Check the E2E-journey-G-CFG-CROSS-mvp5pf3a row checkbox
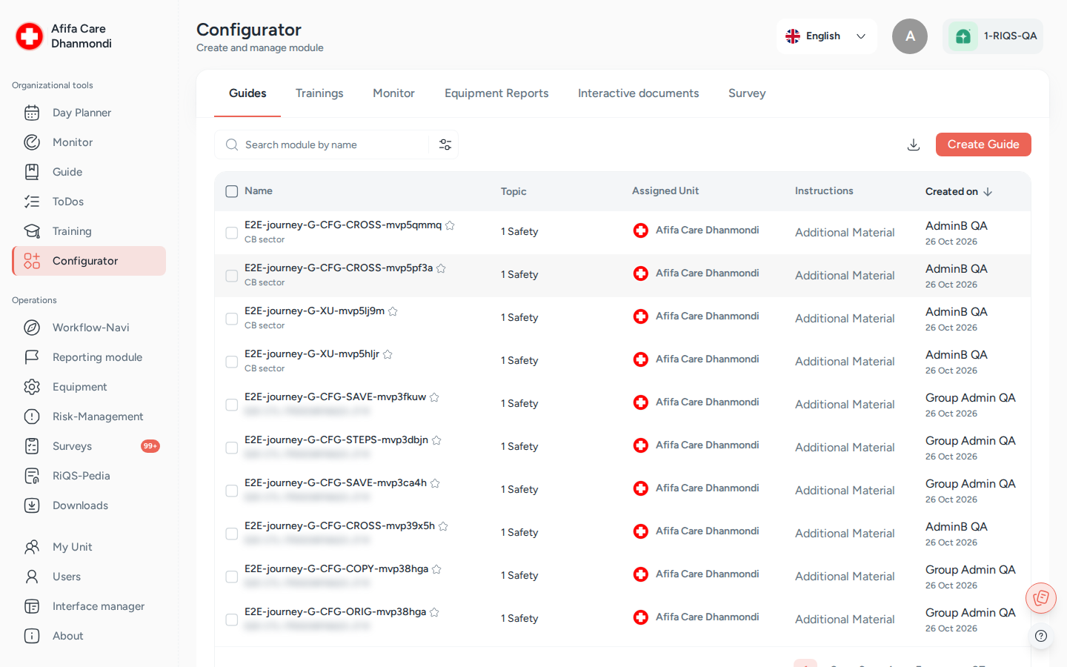The image size is (1067, 667). pyautogui.click(x=232, y=276)
